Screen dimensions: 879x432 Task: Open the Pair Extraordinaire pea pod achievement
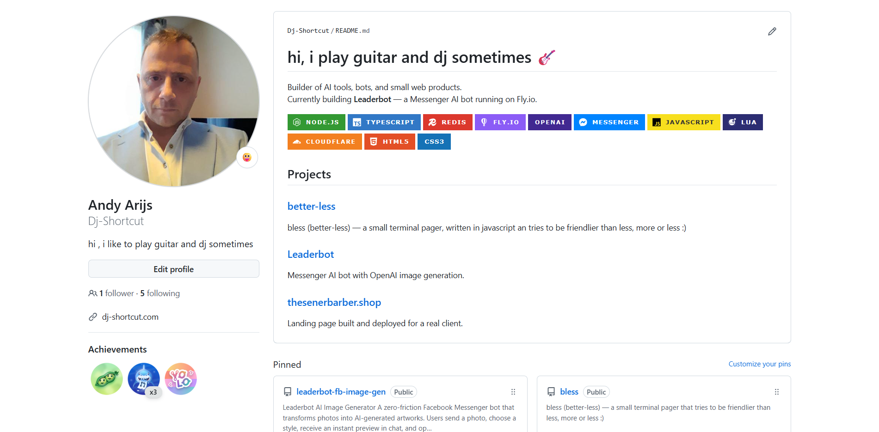click(107, 379)
